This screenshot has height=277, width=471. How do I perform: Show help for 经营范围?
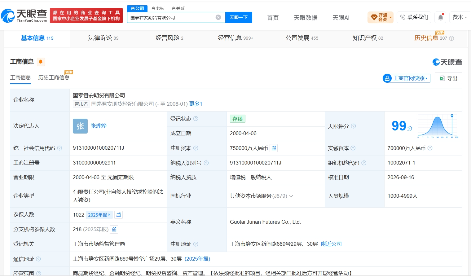pyautogui.click(x=39, y=274)
